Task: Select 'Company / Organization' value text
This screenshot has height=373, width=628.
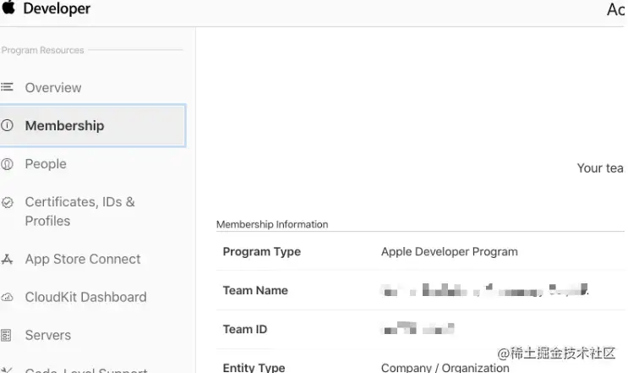Action: (x=445, y=367)
